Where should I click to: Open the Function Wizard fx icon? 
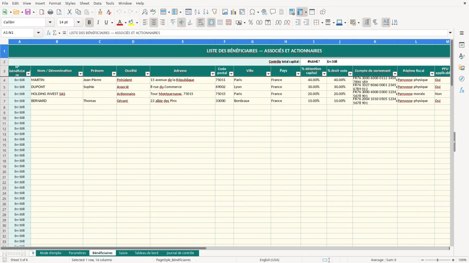click(x=48, y=33)
